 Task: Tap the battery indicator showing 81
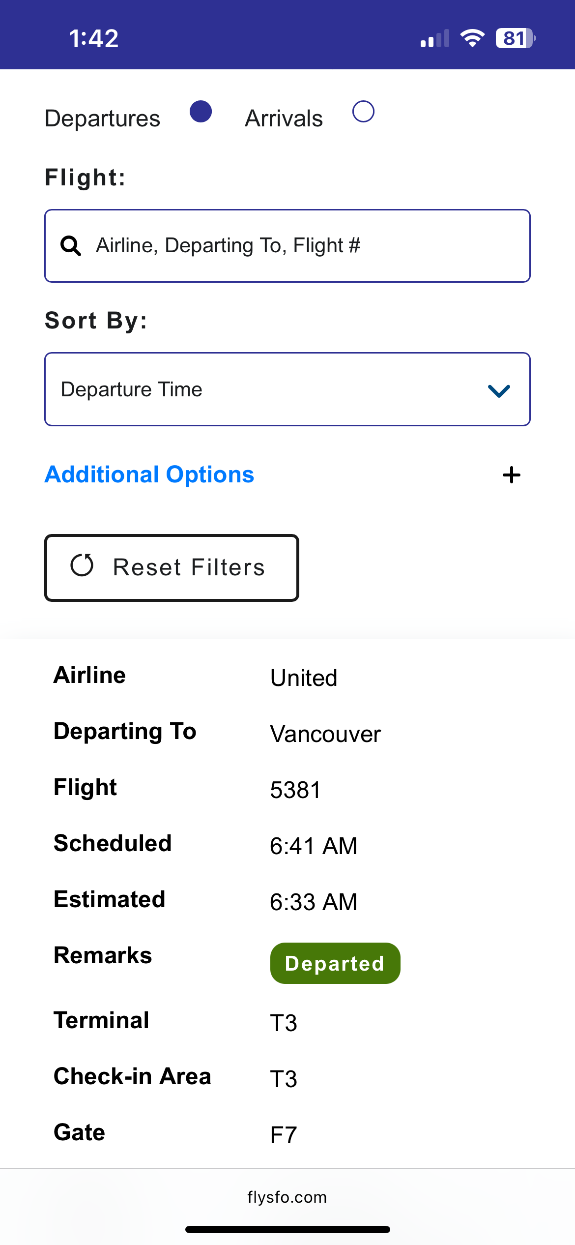pyautogui.click(x=515, y=38)
